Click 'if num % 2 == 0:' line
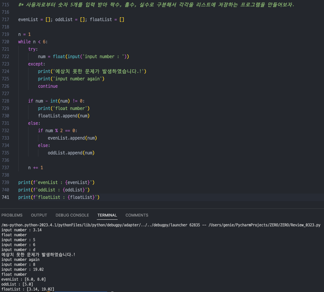 (x=57, y=130)
